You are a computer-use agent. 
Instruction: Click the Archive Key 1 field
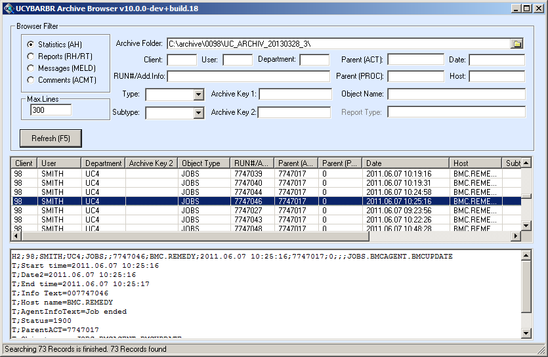coord(295,94)
